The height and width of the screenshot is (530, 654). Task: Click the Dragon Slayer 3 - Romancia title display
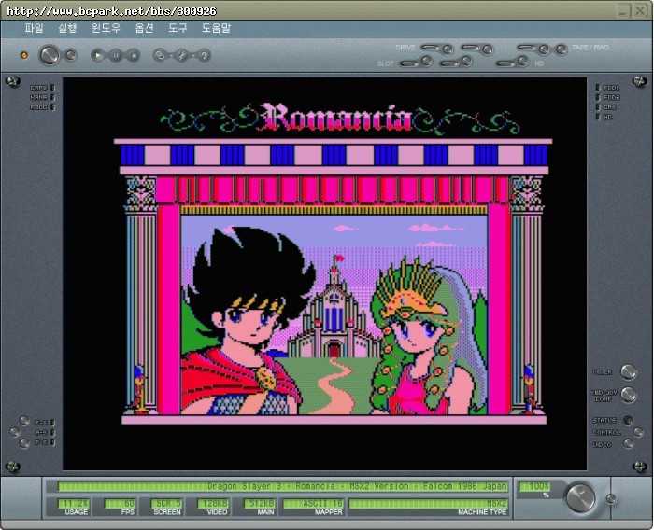coord(283,486)
